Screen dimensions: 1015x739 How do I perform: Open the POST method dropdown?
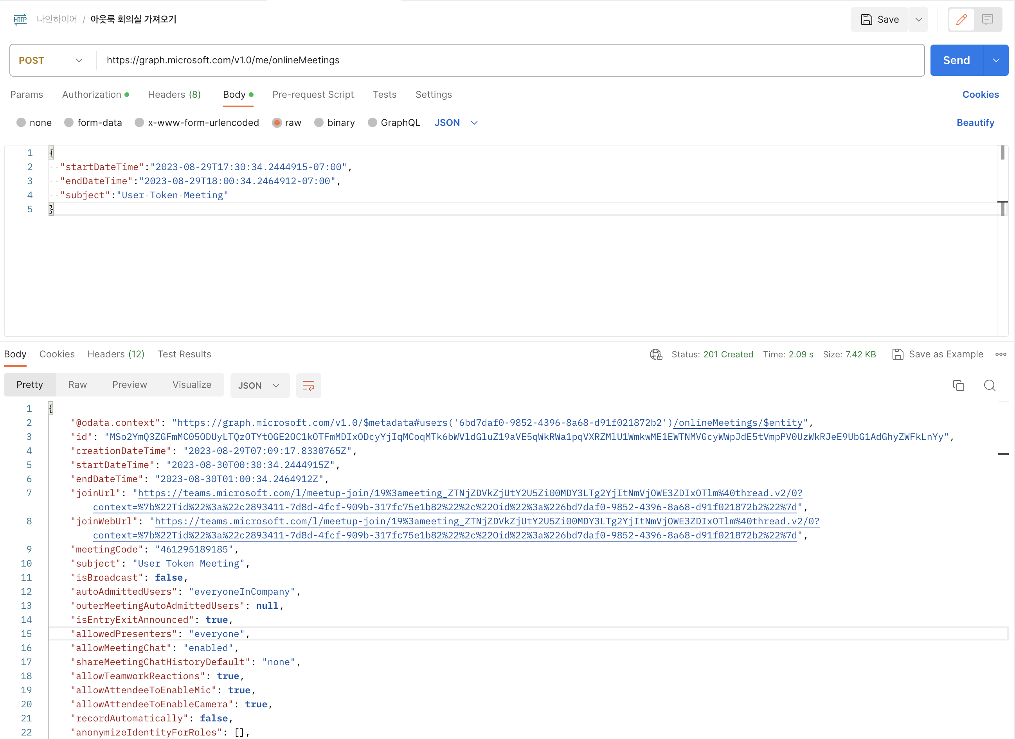tap(51, 60)
